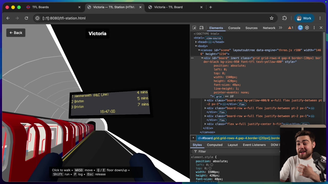
Task: Open the AI assistance panel icon
Action: 300,28
